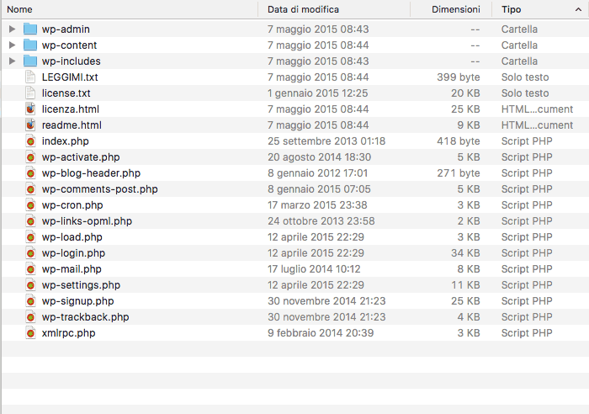Sort by the Dimensioni column header
The height and width of the screenshot is (414, 589).
(454, 9)
